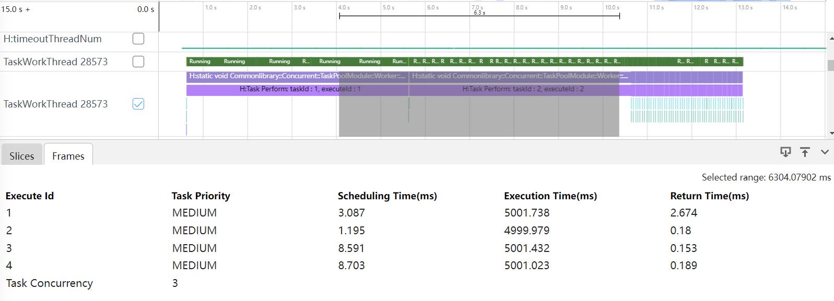
Task: Click the move-panel-to-top arrow icon
Action: pyautogui.click(x=805, y=152)
